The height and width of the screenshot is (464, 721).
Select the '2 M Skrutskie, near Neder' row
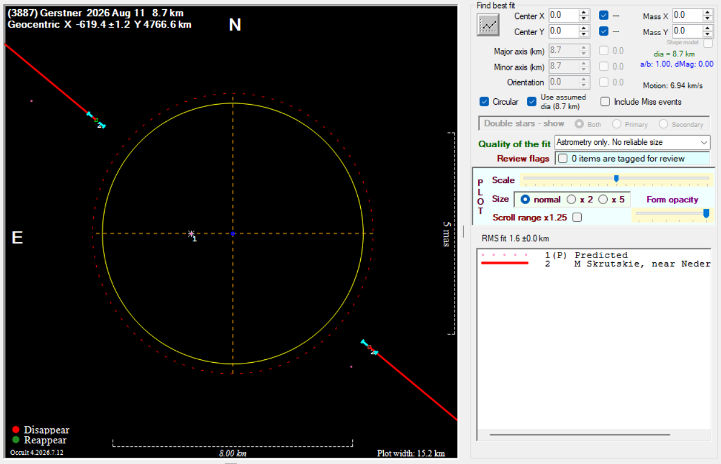[594, 264]
